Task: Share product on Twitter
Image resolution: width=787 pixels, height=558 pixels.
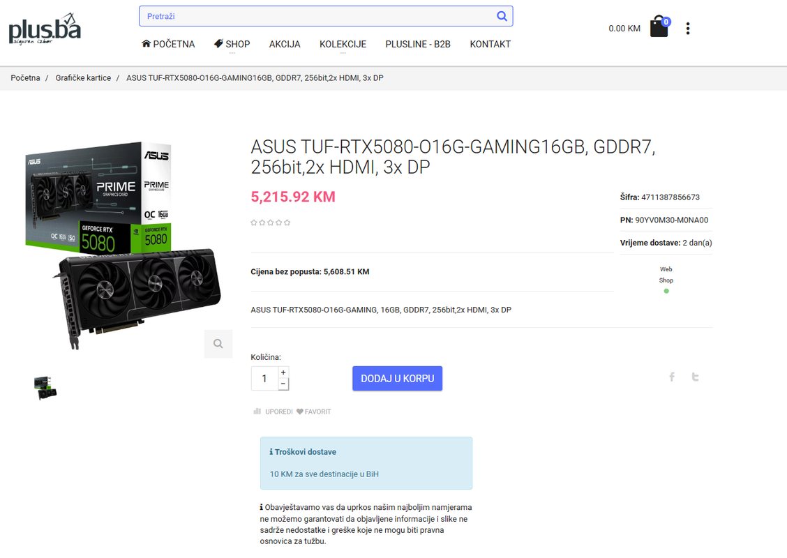Action: point(695,377)
